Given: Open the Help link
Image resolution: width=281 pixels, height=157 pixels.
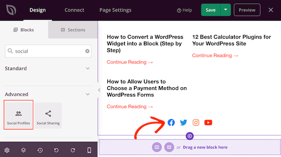Looking at the screenshot, I should click(x=184, y=10).
